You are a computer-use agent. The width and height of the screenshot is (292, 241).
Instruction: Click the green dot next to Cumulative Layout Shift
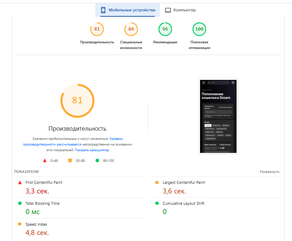pos(157,203)
